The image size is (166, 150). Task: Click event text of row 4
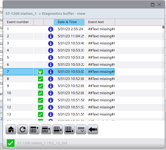(x=101, y=50)
